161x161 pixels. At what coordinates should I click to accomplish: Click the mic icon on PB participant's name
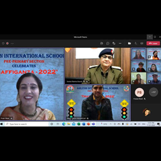tap(145, 99)
